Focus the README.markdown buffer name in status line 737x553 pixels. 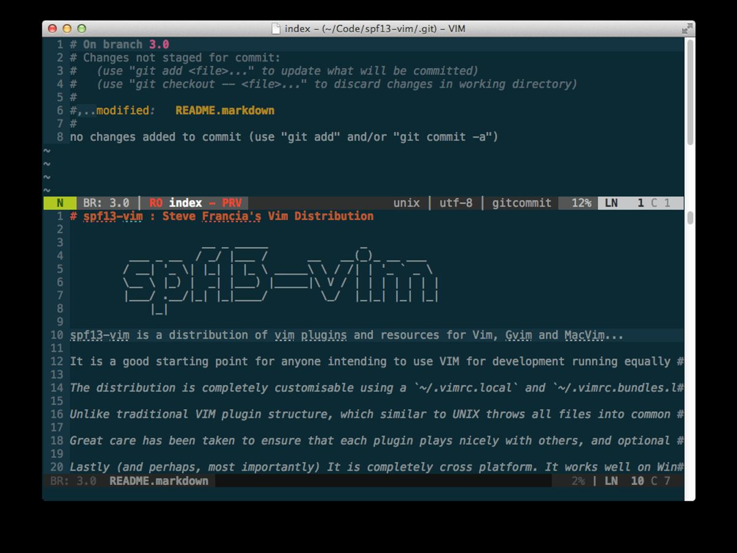click(x=158, y=480)
